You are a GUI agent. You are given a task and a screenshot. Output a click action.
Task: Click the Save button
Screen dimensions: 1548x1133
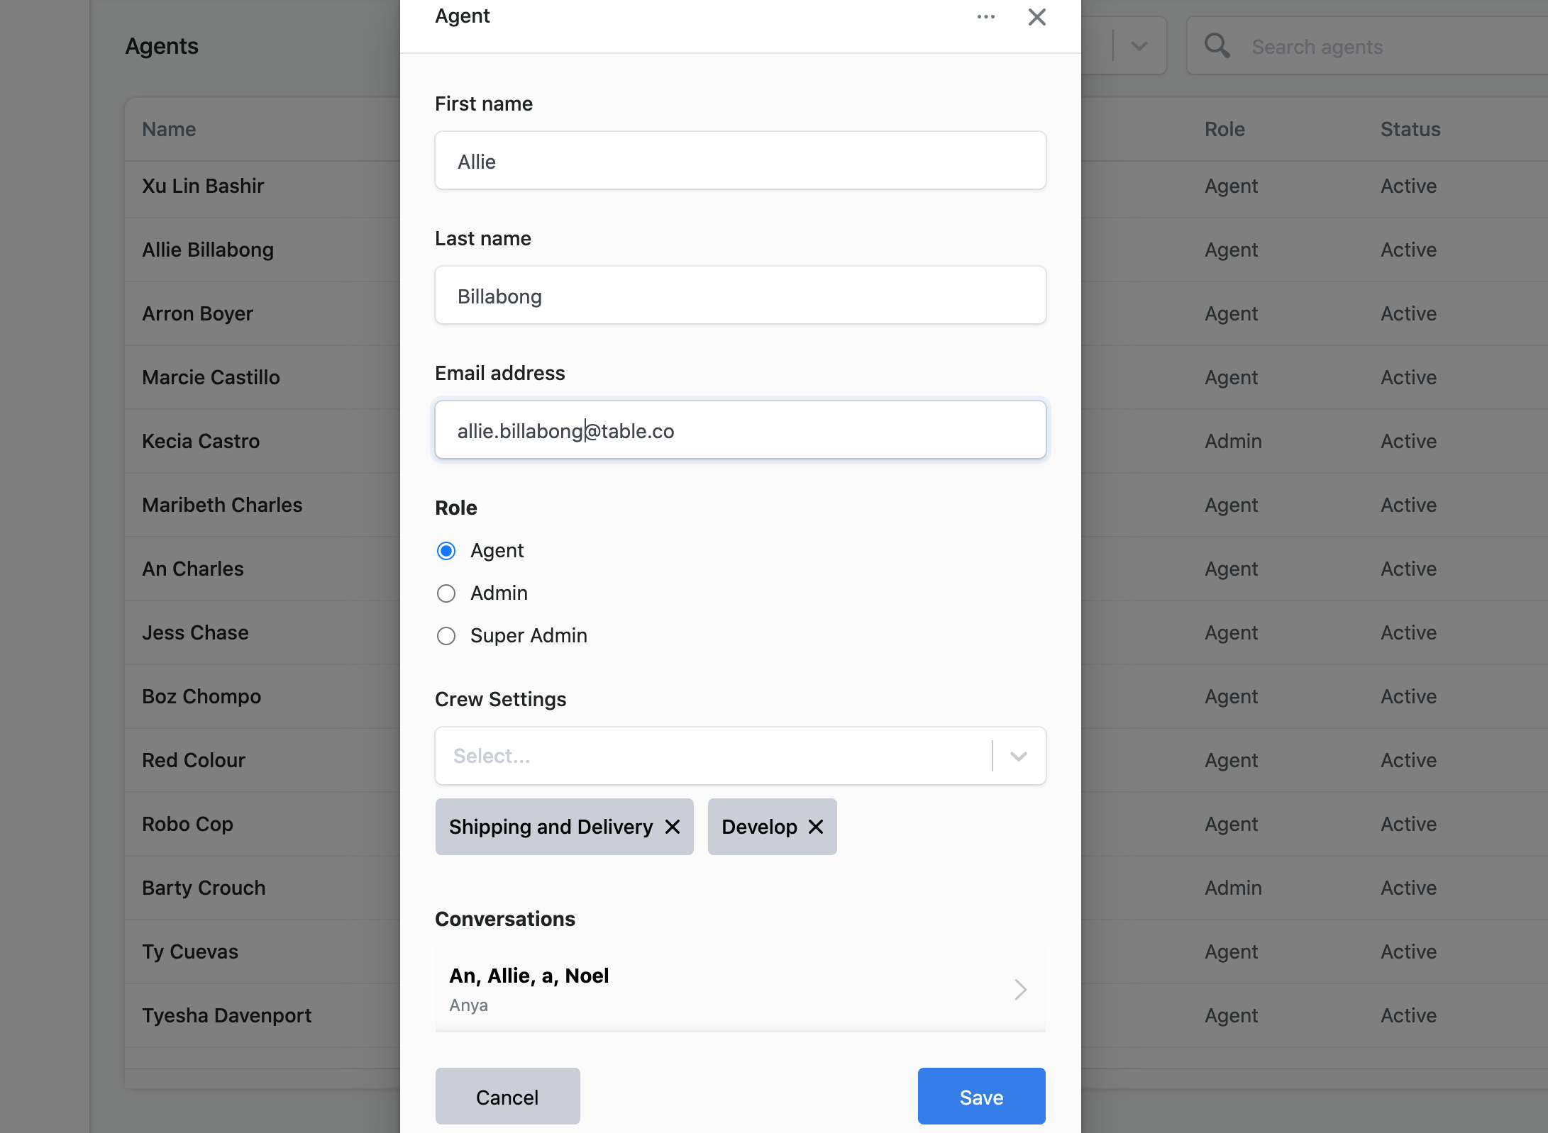pyautogui.click(x=981, y=1096)
